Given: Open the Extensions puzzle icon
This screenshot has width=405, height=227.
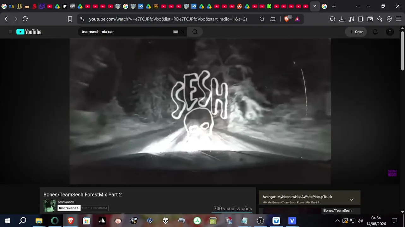Looking at the screenshot, I should tap(332, 19).
